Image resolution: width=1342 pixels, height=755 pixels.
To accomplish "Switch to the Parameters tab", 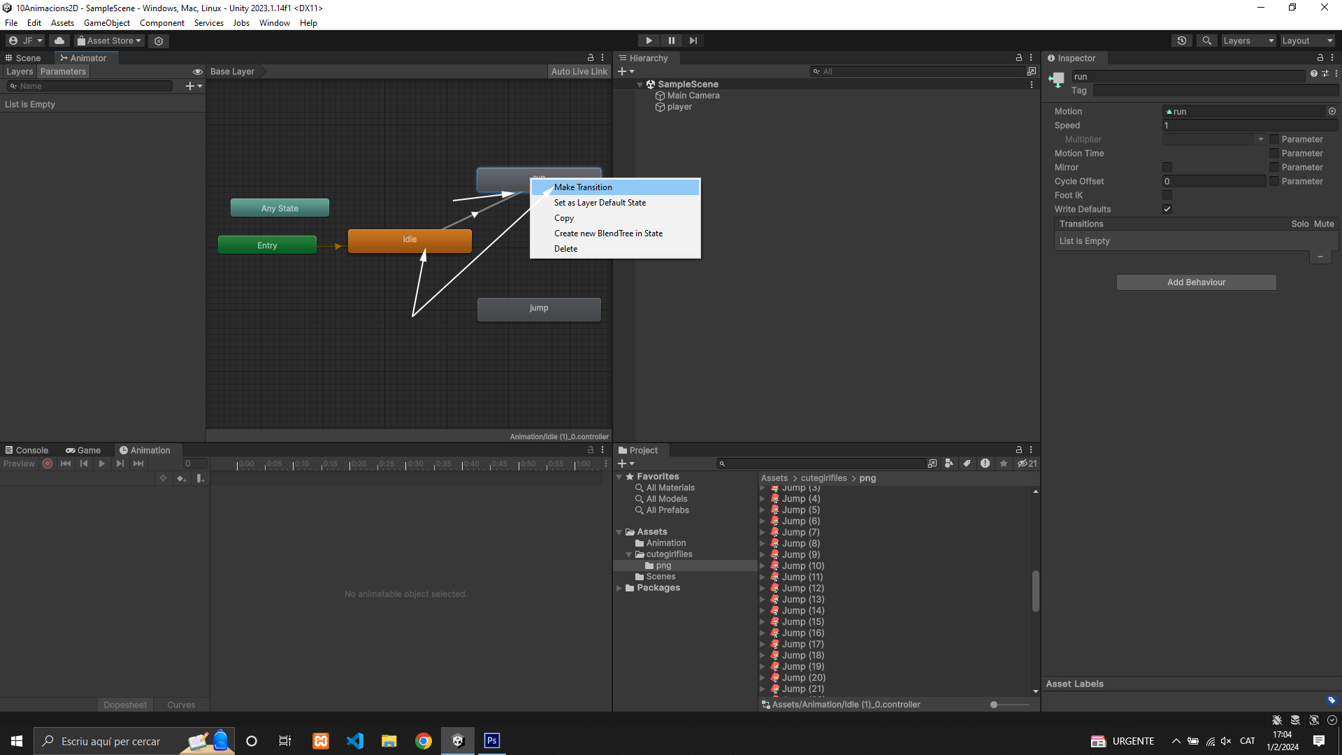I will 63,71.
